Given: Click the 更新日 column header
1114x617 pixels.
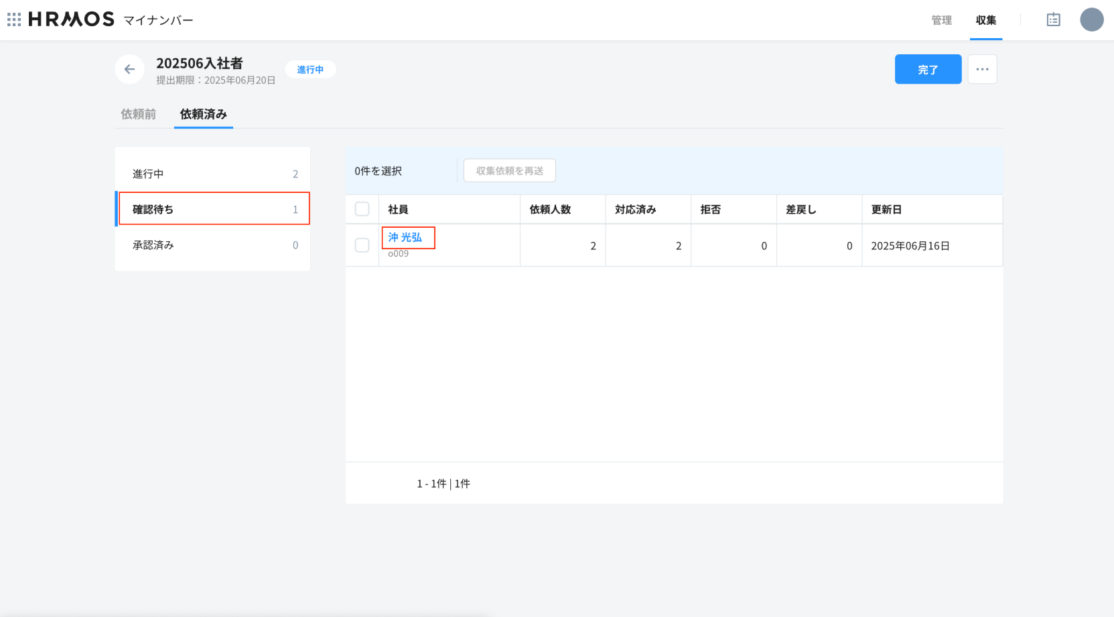Looking at the screenshot, I should [x=886, y=209].
